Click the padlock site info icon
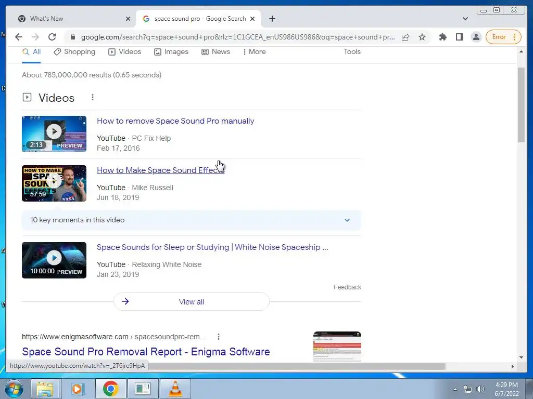Screen dimensions: 533x399 [73, 37]
